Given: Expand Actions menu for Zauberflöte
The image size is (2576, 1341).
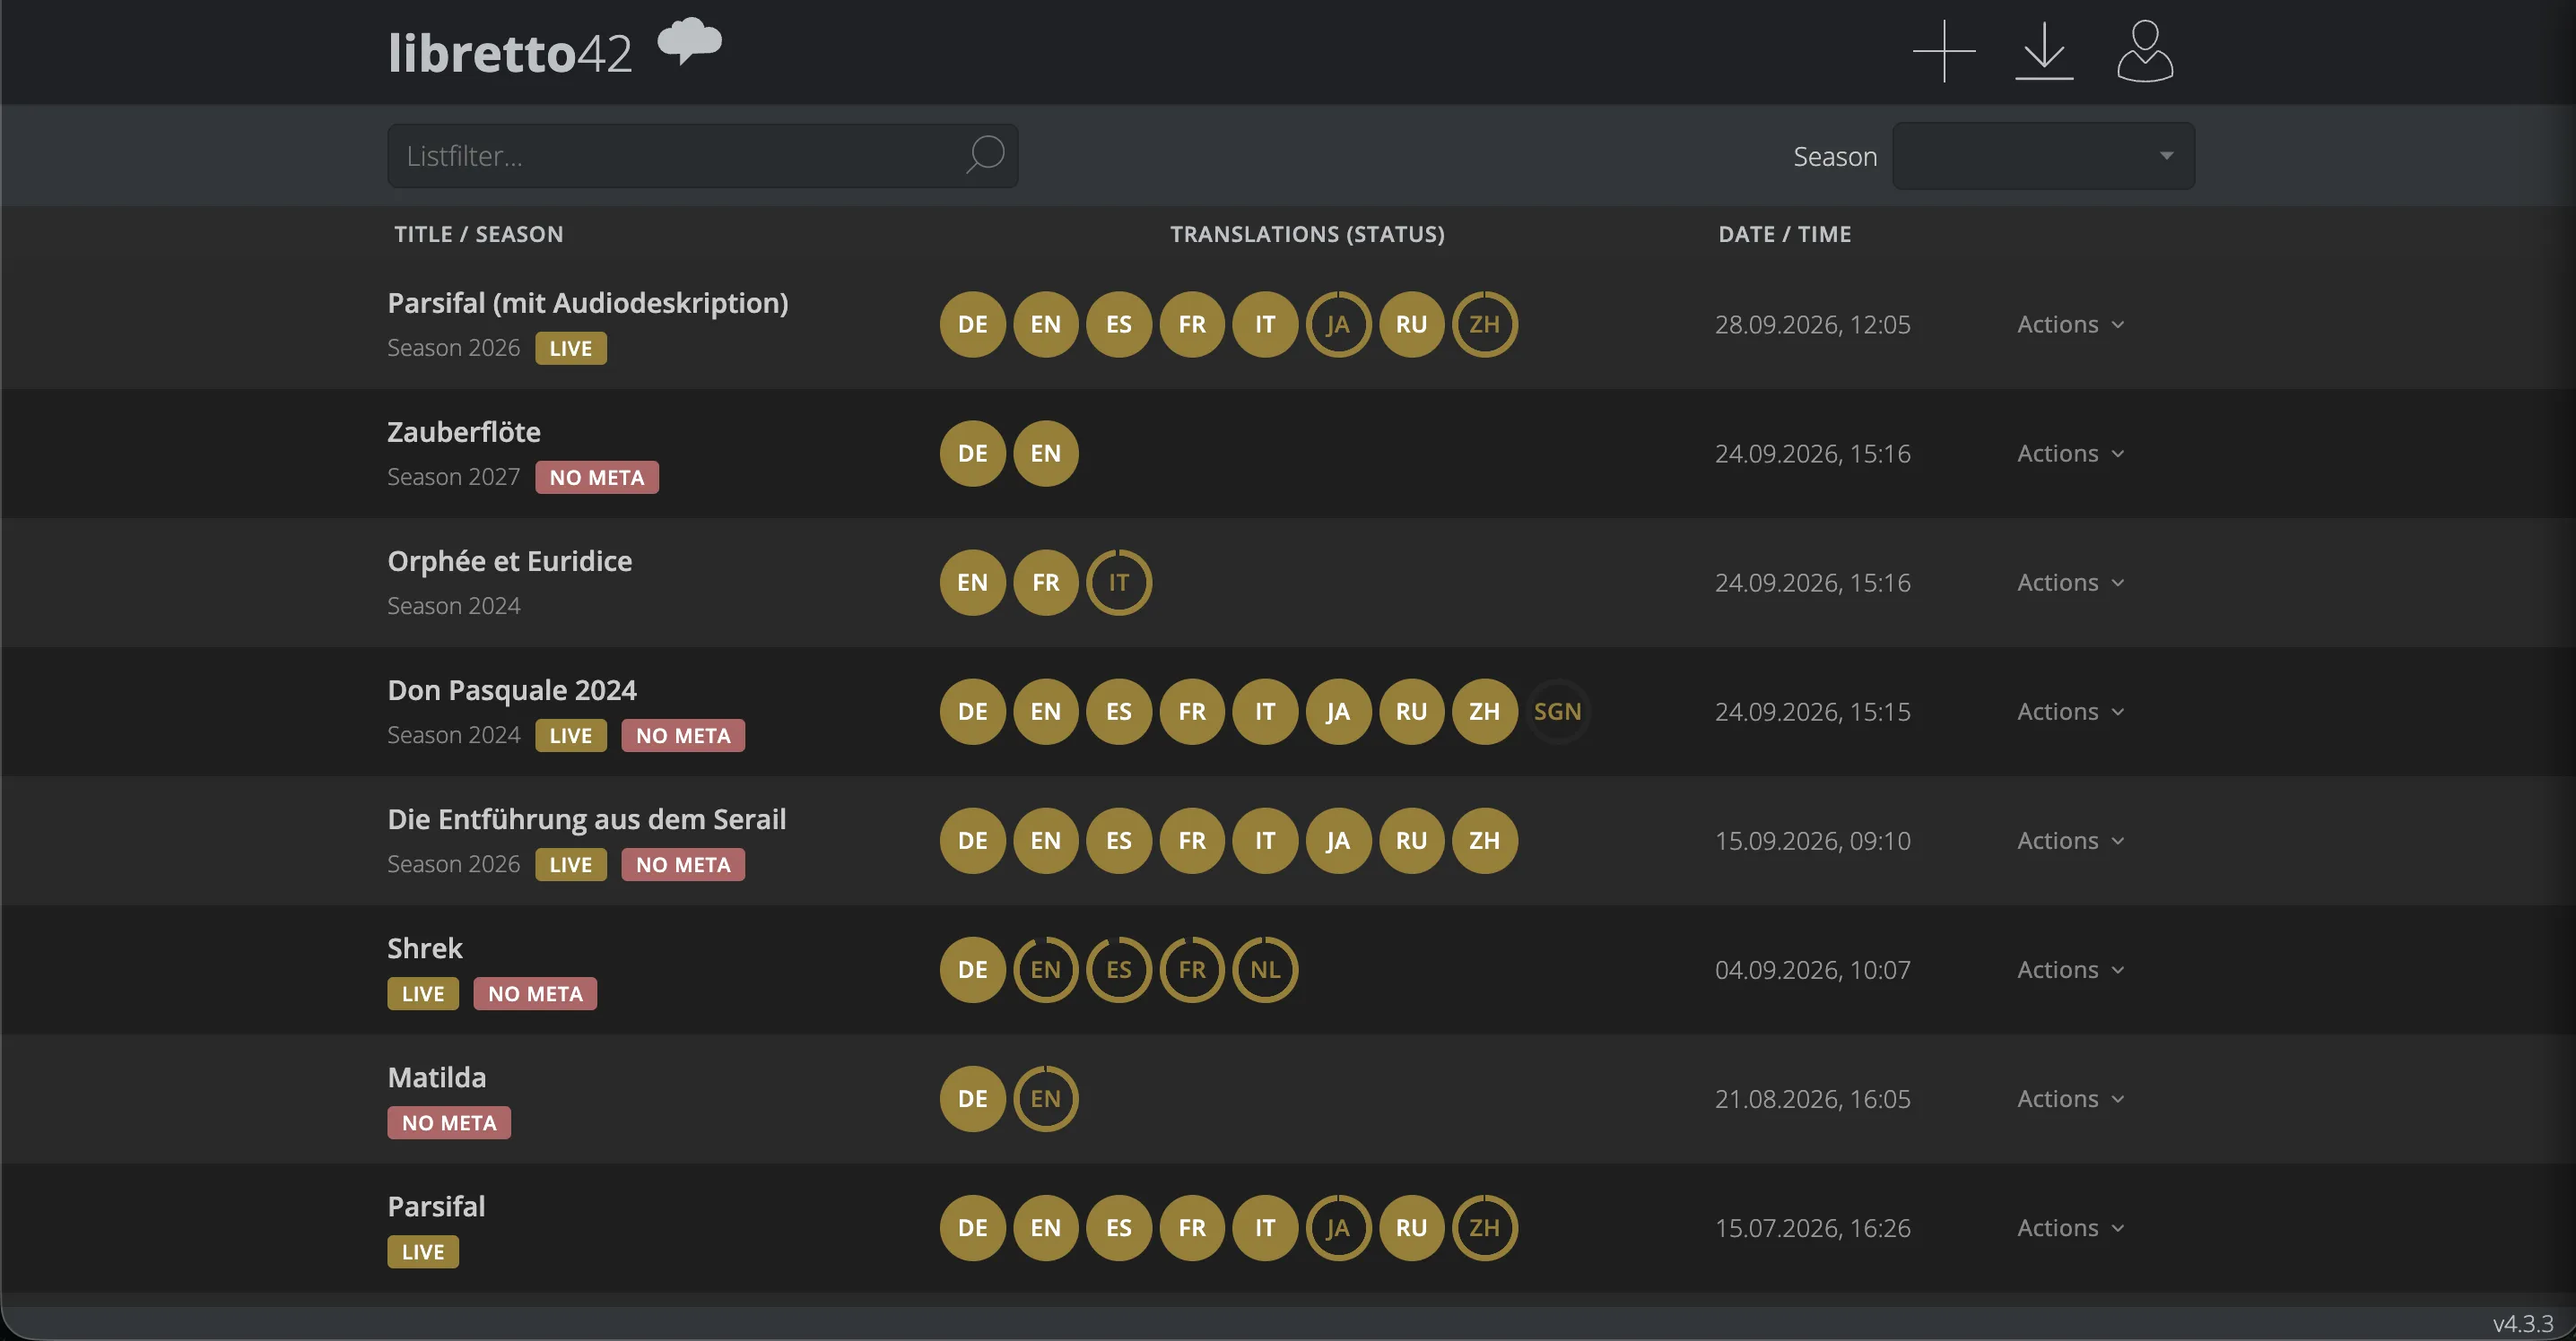Looking at the screenshot, I should [2070, 453].
